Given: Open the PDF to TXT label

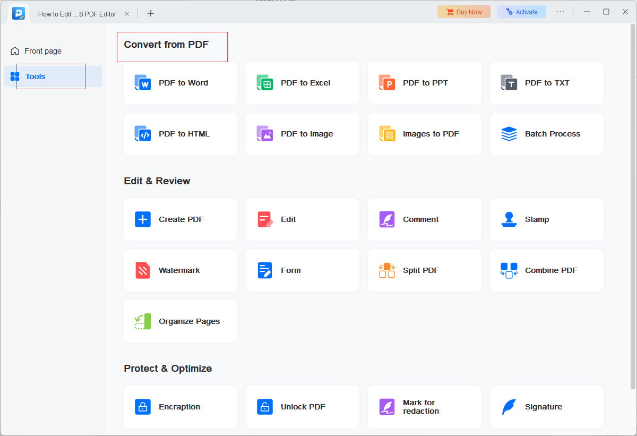Looking at the screenshot, I should (x=547, y=83).
